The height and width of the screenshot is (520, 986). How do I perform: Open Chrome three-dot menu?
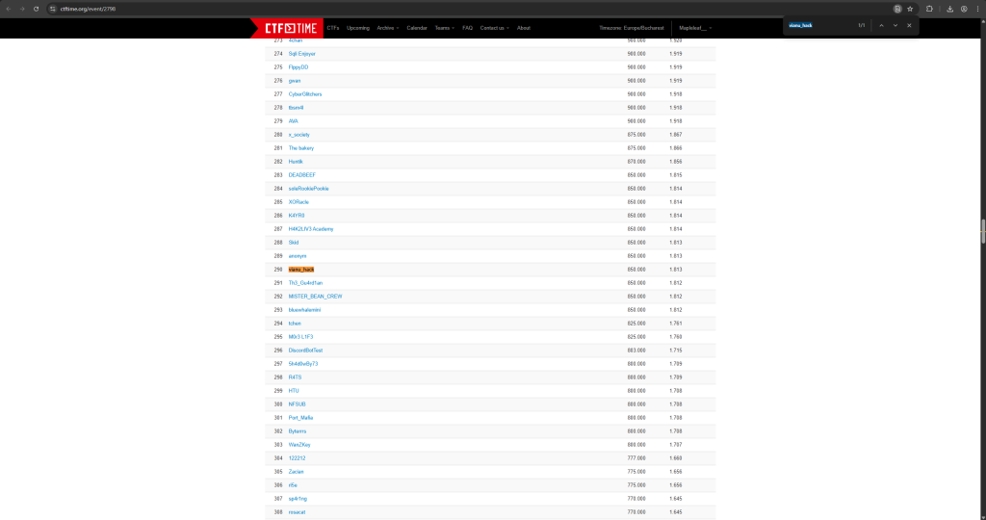977,9
